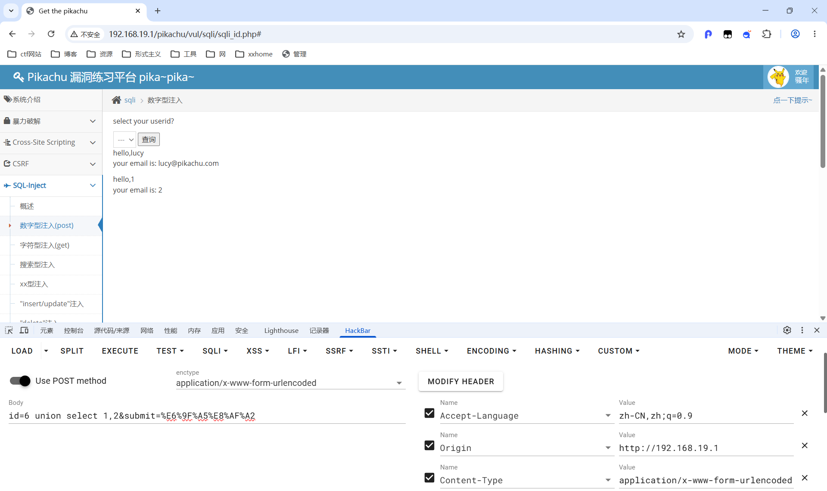
Task: Open the SQLI dropdown menu
Action: [215, 351]
